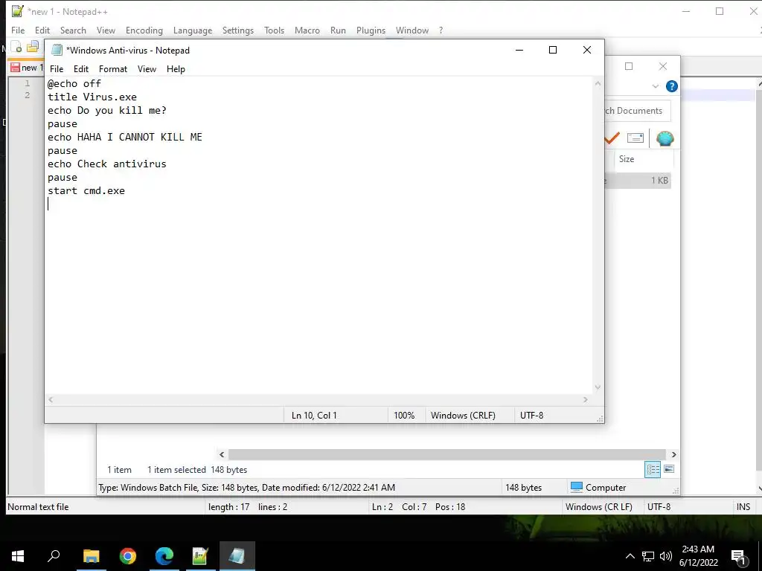Click '100%' zoom in Notepad status bar
762x571 pixels.
pyautogui.click(x=404, y=415)
